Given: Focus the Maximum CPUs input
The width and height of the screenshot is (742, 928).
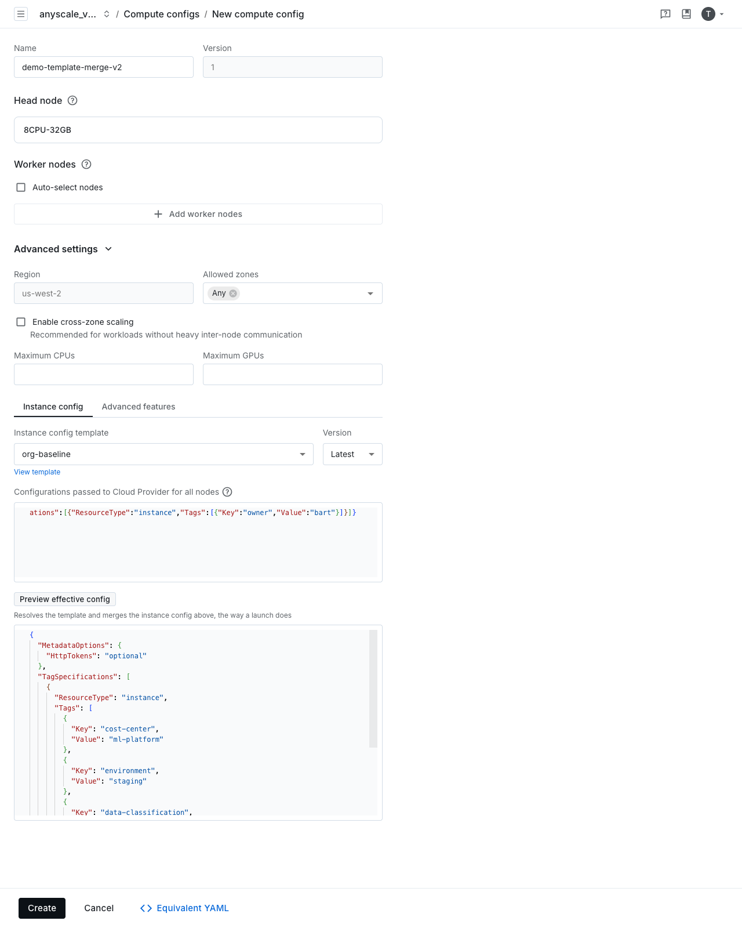Looking at the screenshot, I should 104,374.
